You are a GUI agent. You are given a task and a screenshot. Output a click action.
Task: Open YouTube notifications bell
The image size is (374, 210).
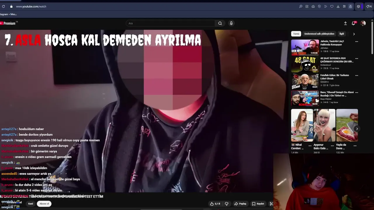point(354,23)
